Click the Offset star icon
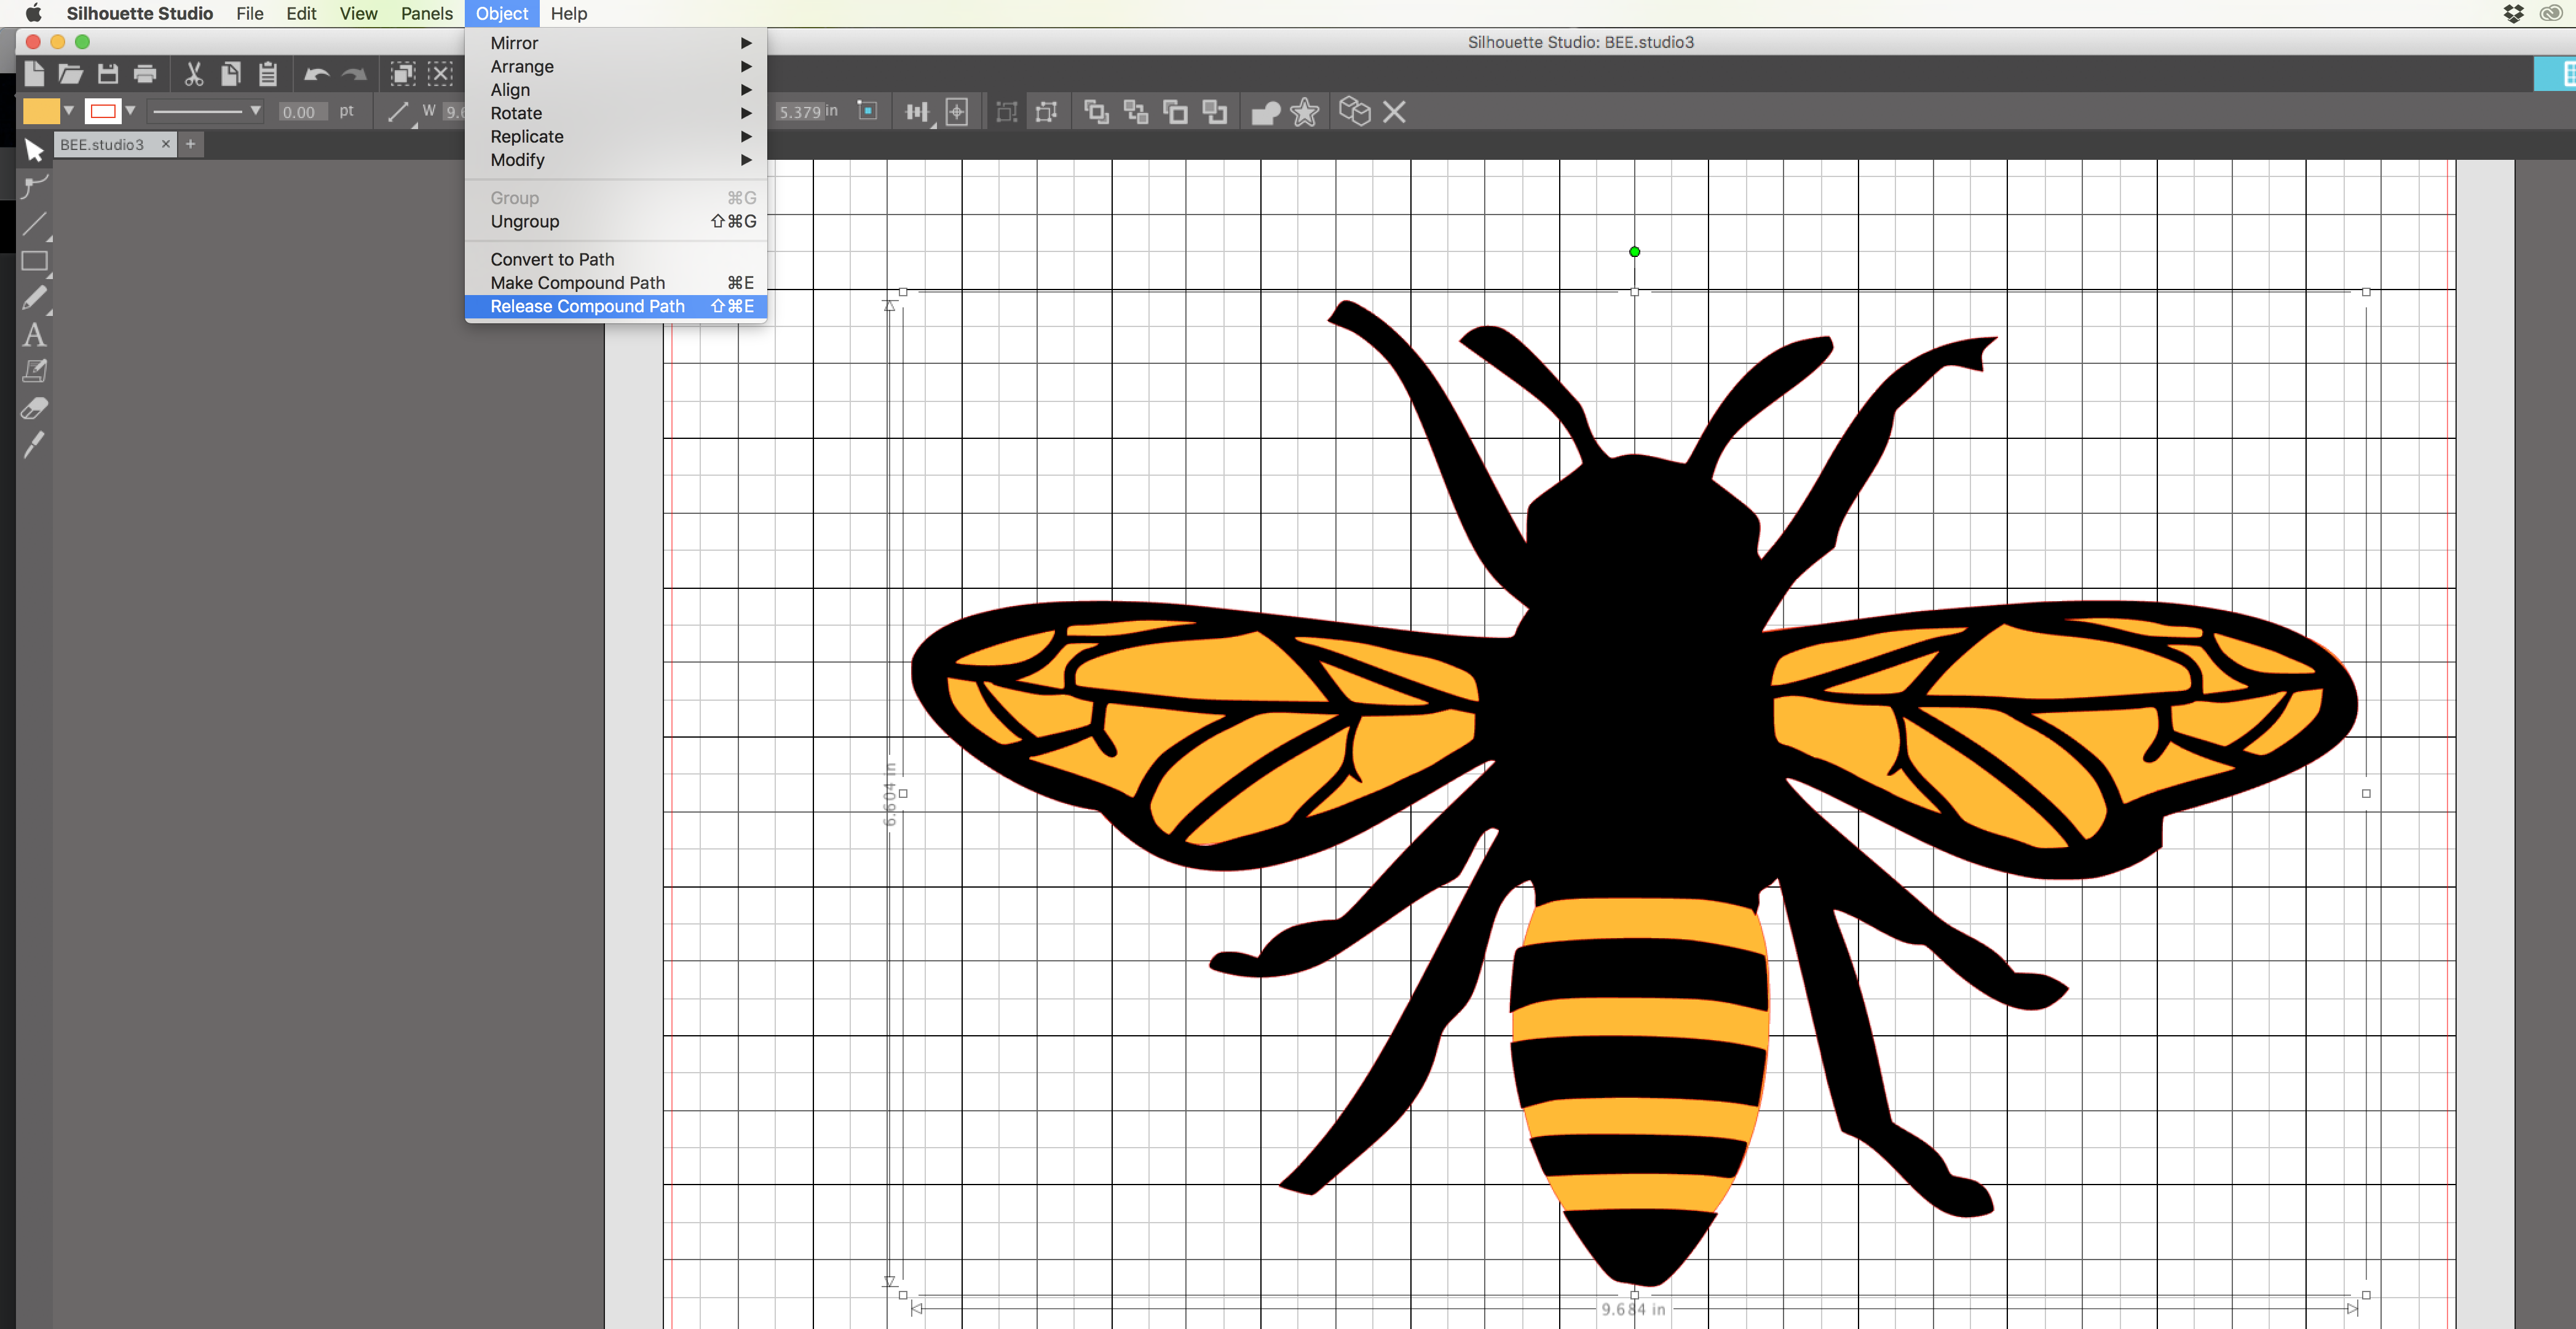 click(1304, 112)
